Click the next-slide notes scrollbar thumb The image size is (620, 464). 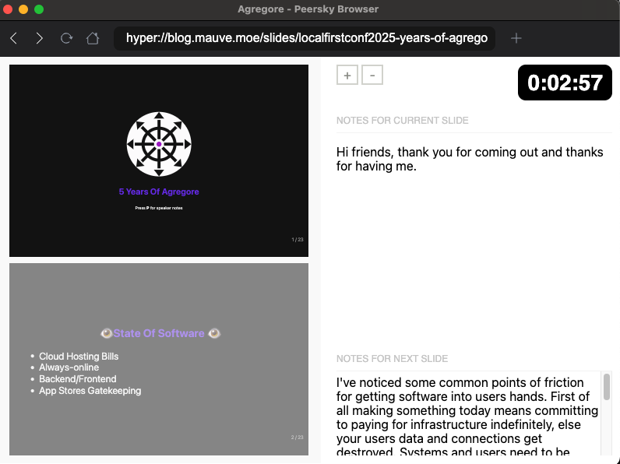tap(607, 387)
